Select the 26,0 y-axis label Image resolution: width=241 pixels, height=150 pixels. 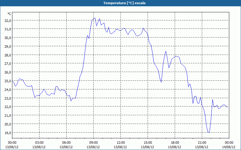pos(8,72)
